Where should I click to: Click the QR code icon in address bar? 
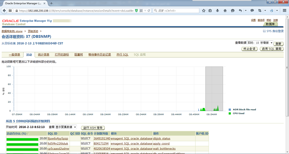tap(141, 10)
